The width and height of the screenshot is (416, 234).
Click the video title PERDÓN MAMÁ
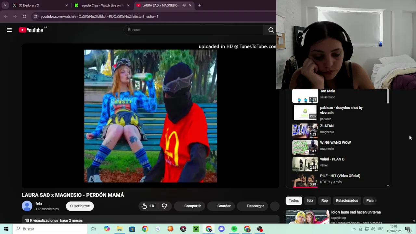tap(73, 195)
